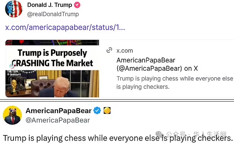The width and height of the screenshot is (234, 144).
Task: Open AmericanPapaBear's bear avatar
Action: coord(12,115)
